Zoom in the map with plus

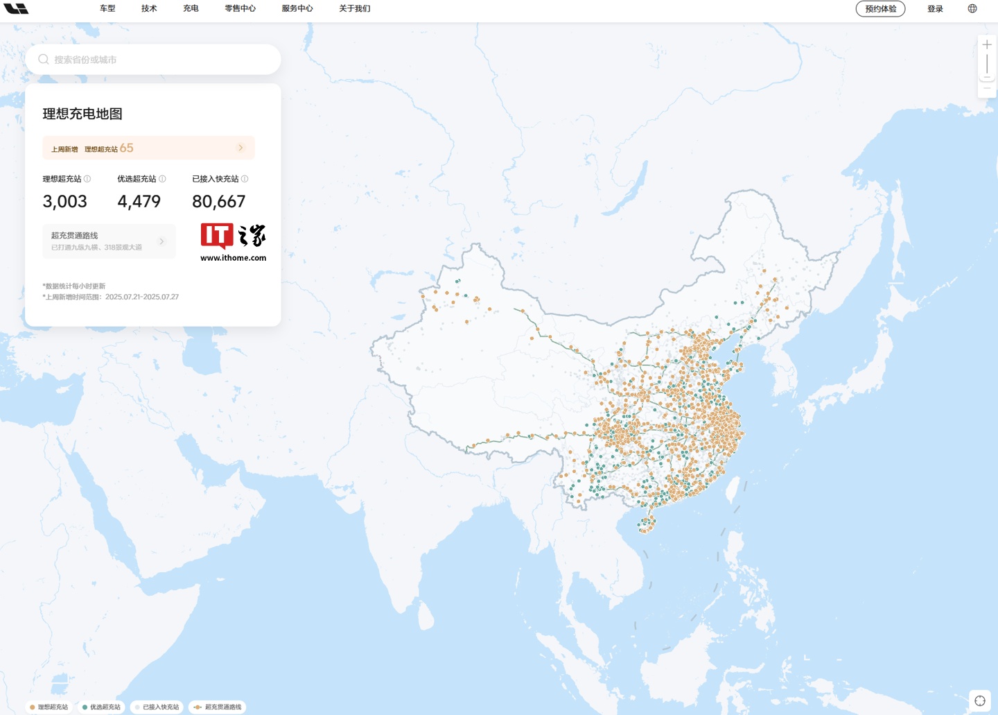[x=987, y=44]
